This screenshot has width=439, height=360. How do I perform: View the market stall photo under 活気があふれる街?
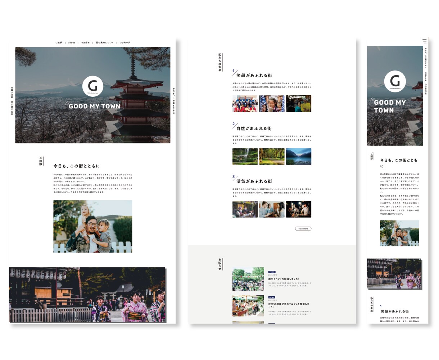click(245, 209)
